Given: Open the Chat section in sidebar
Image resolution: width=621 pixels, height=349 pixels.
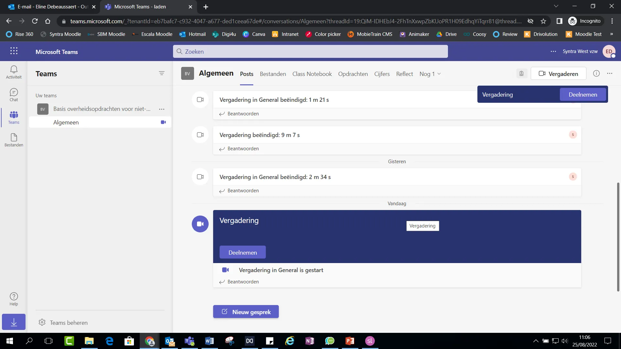Looking at the screenshot, I should pos(14,95).
